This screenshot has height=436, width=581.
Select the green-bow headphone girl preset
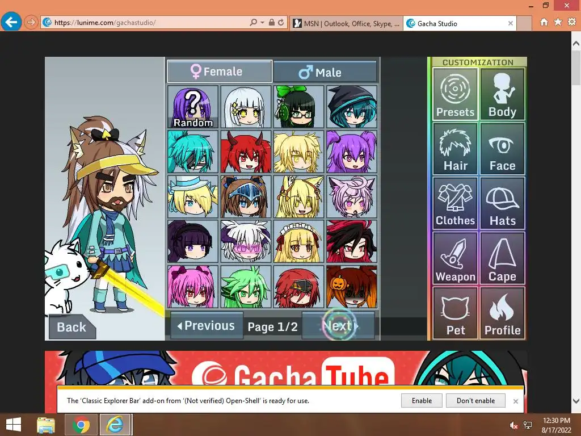tap(298, 107)
